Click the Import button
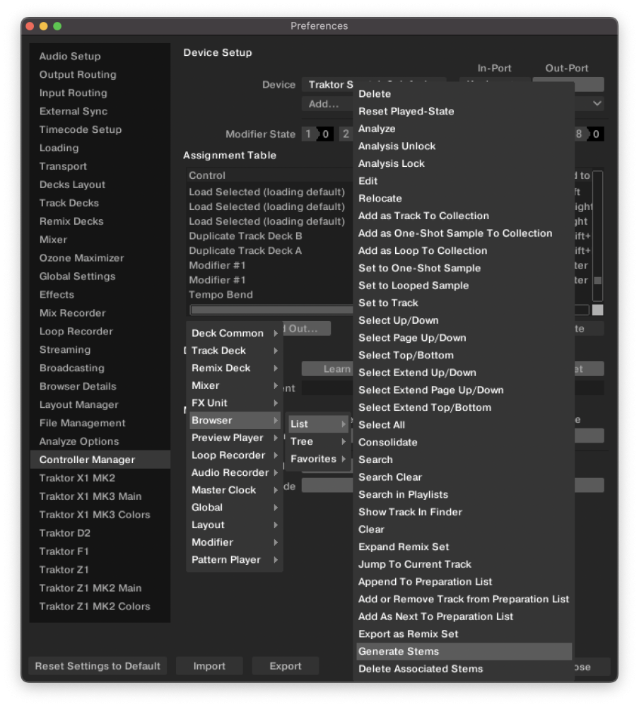Viewport: 639px width, 707px height. 209,666
